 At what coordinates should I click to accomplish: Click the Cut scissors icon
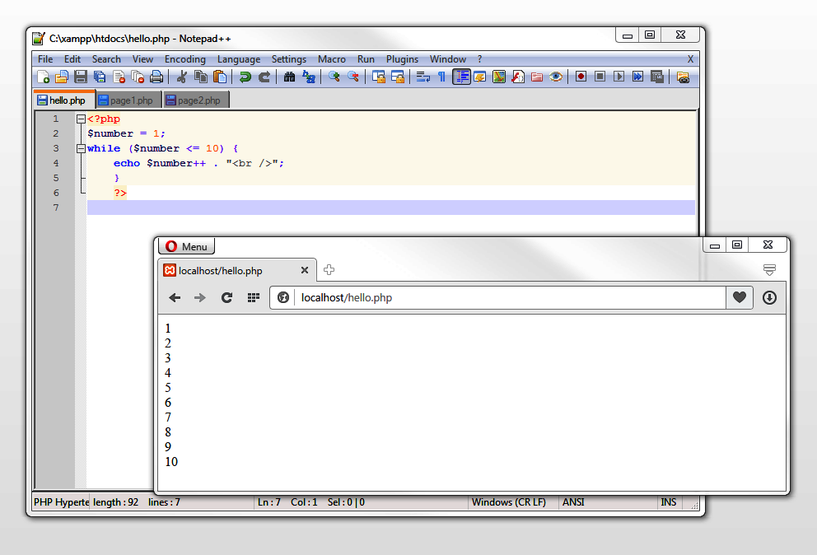tap(182, 77)
